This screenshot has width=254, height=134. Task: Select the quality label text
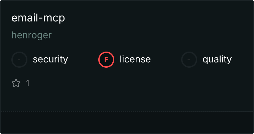pos(217,59)
